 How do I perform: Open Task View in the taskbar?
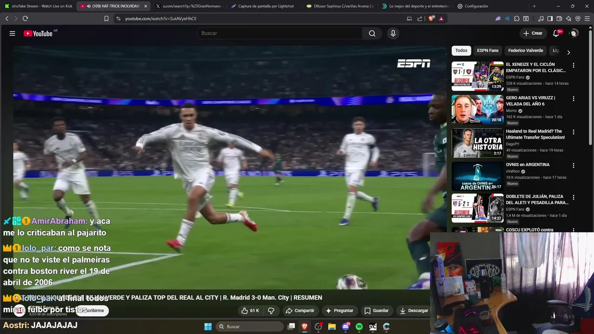[291, 327]
